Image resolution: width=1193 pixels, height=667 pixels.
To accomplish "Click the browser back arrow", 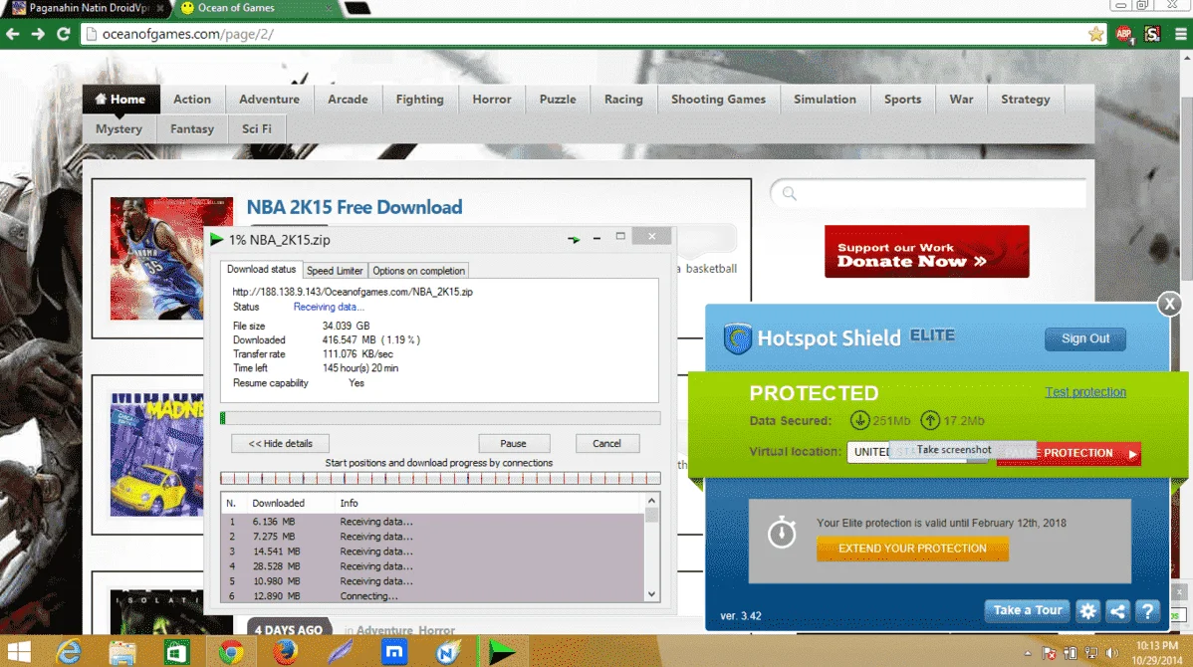I will click(12, 34).
